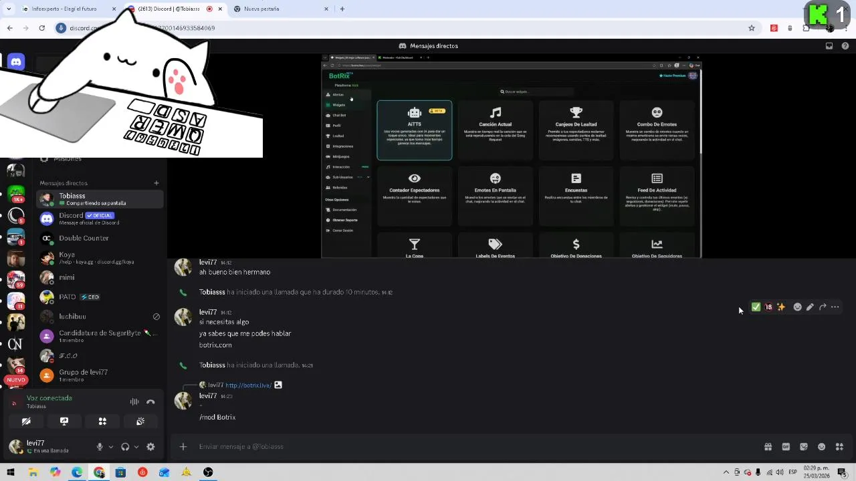Viewport: 856px width, 481px height.
Task: Open Grupo de levi77 group chat
Action: coord(100,375)
